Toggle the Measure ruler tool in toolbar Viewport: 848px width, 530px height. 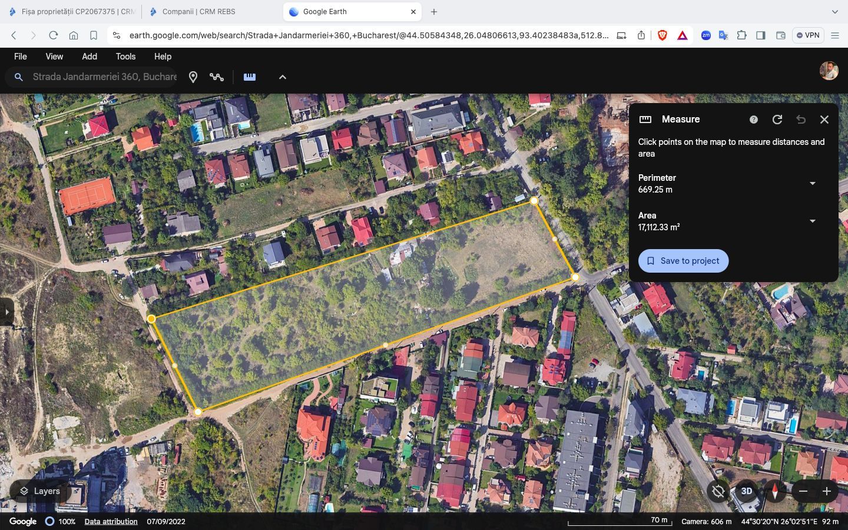(x=250, y=77)
